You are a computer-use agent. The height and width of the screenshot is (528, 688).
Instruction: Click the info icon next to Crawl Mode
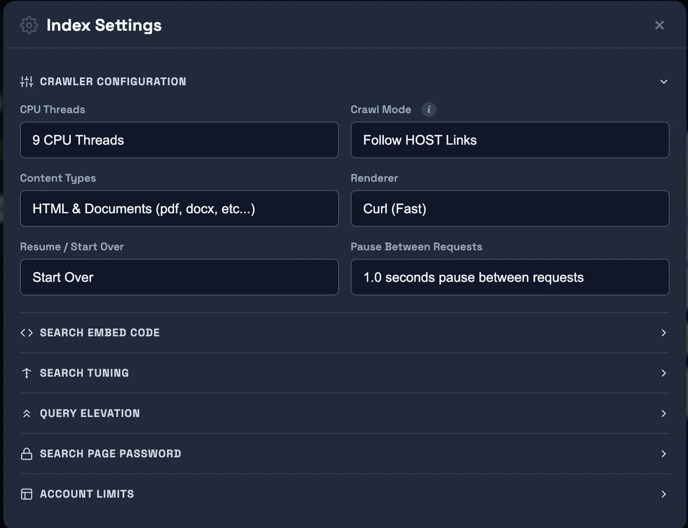[x=429, y=109]
